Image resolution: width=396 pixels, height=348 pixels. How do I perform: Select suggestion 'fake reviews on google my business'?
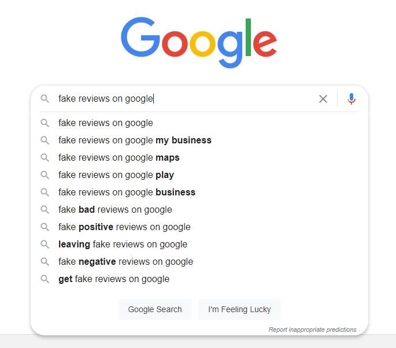point(135,140)
